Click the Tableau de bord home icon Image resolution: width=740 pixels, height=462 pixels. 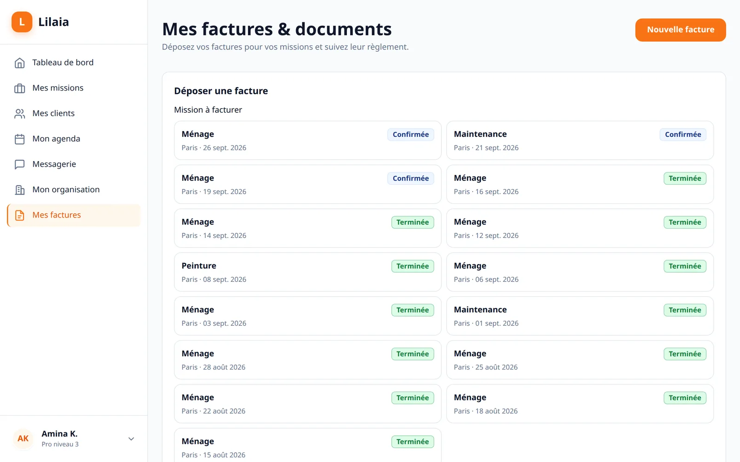[x=19, y=63]
